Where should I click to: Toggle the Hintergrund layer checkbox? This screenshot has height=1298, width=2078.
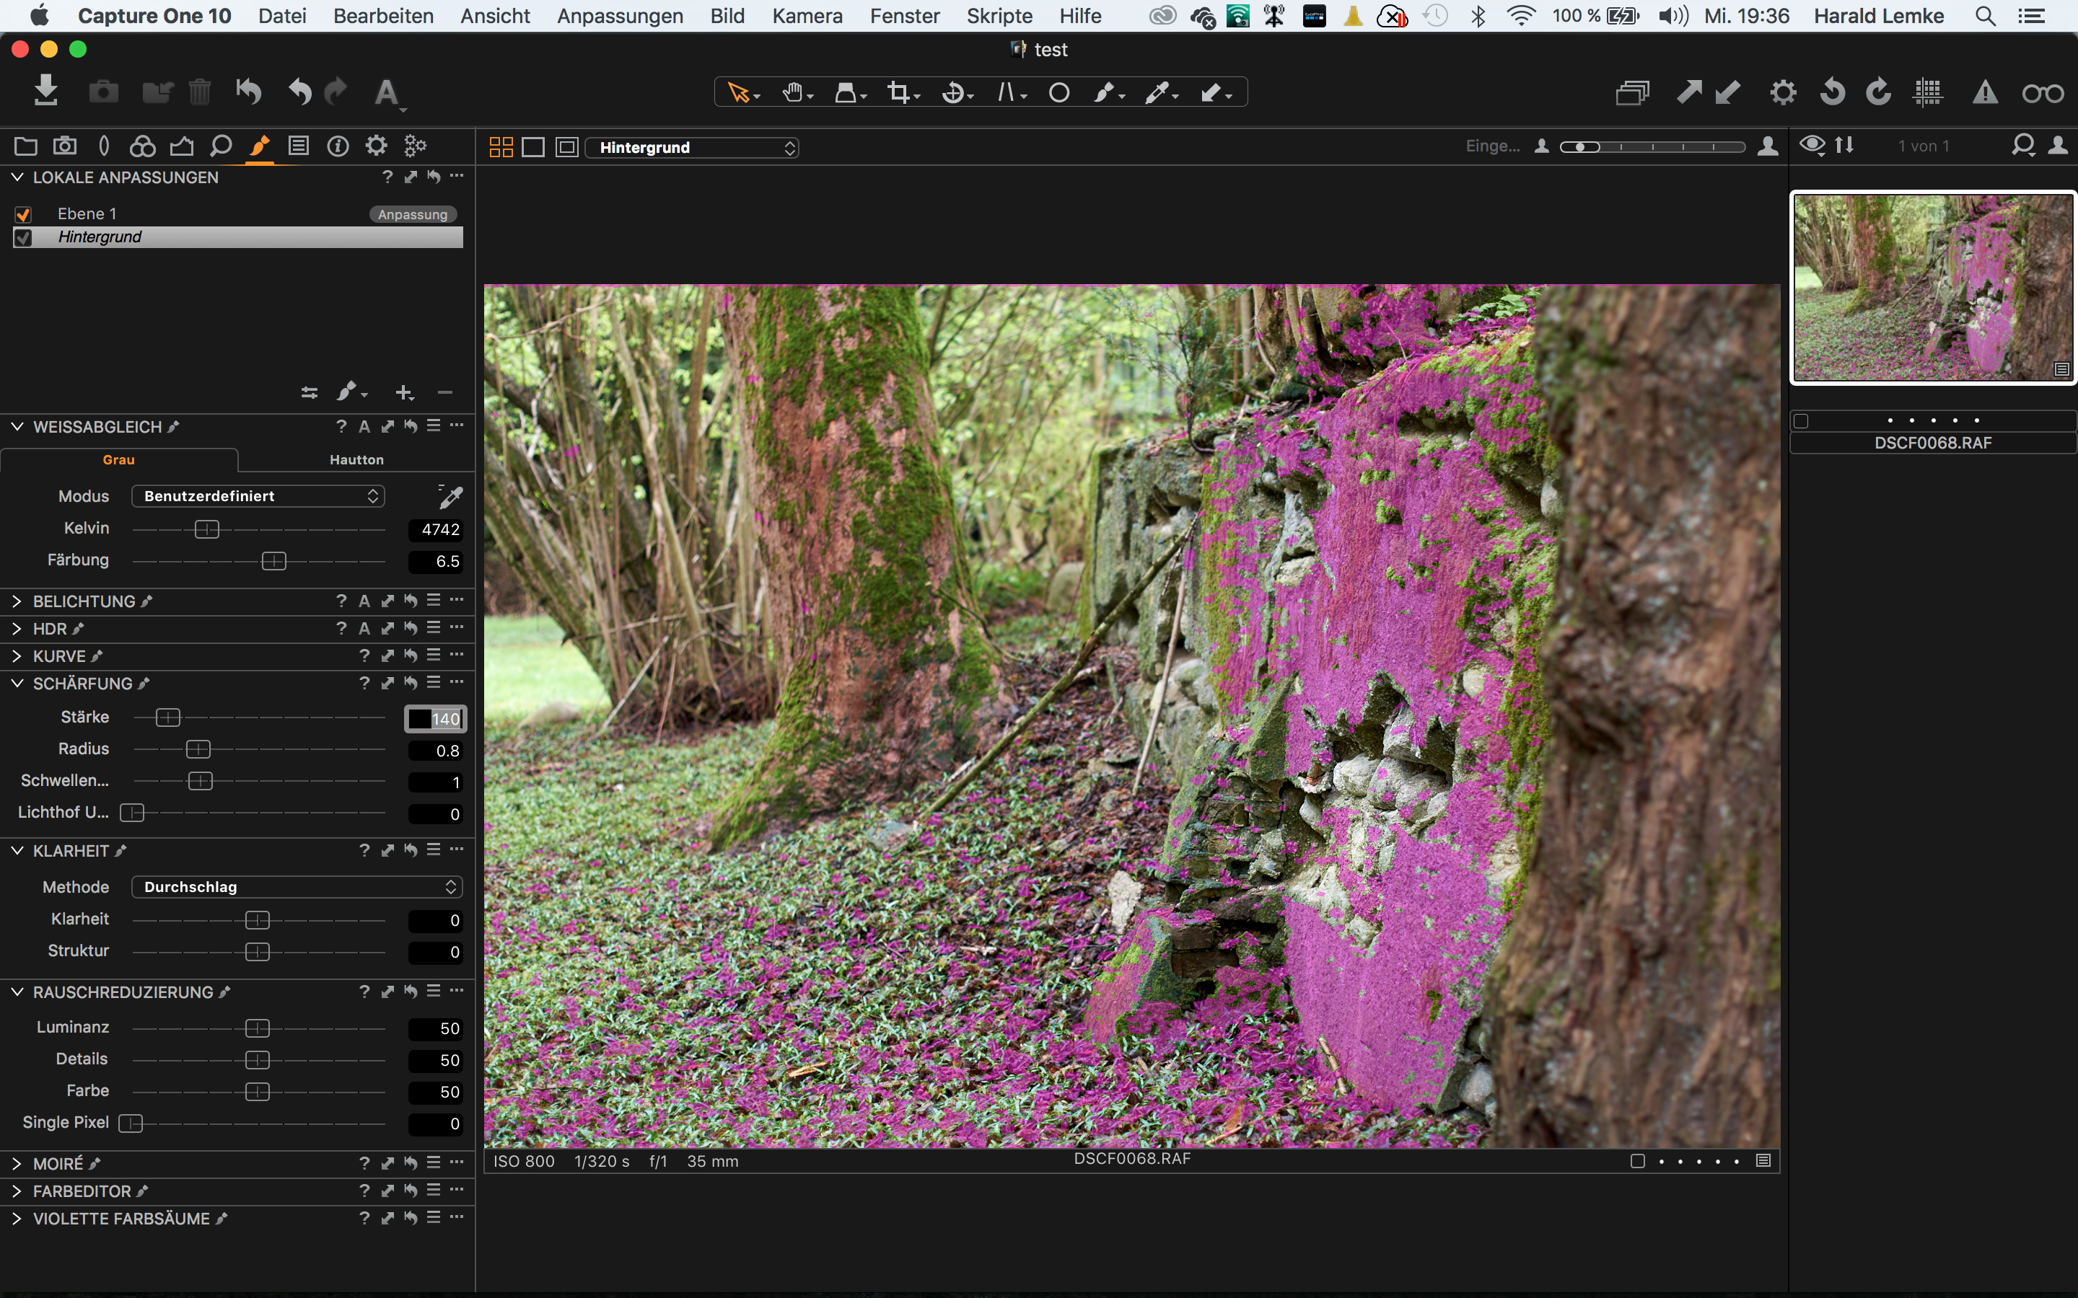coord(24,238)
